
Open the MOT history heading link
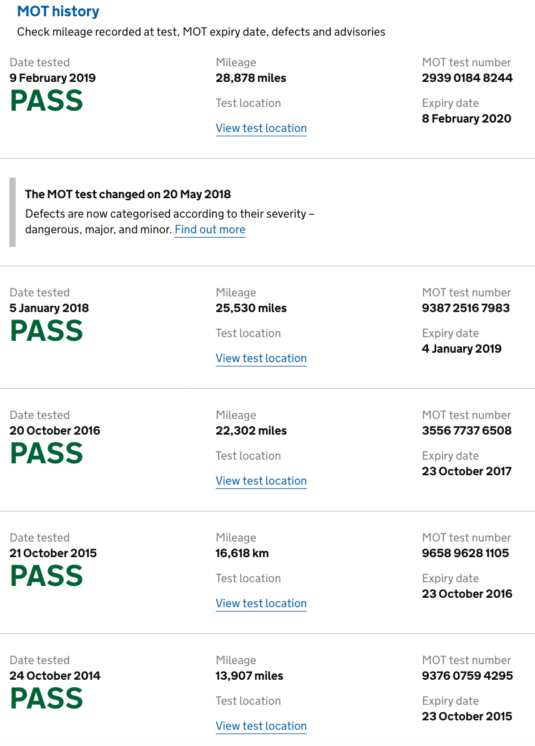click(x=58, y=11)
